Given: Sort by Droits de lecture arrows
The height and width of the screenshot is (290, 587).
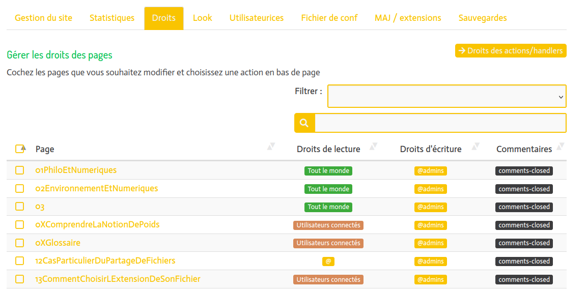Looking at the screenshot, I should [x=373, y=147].
